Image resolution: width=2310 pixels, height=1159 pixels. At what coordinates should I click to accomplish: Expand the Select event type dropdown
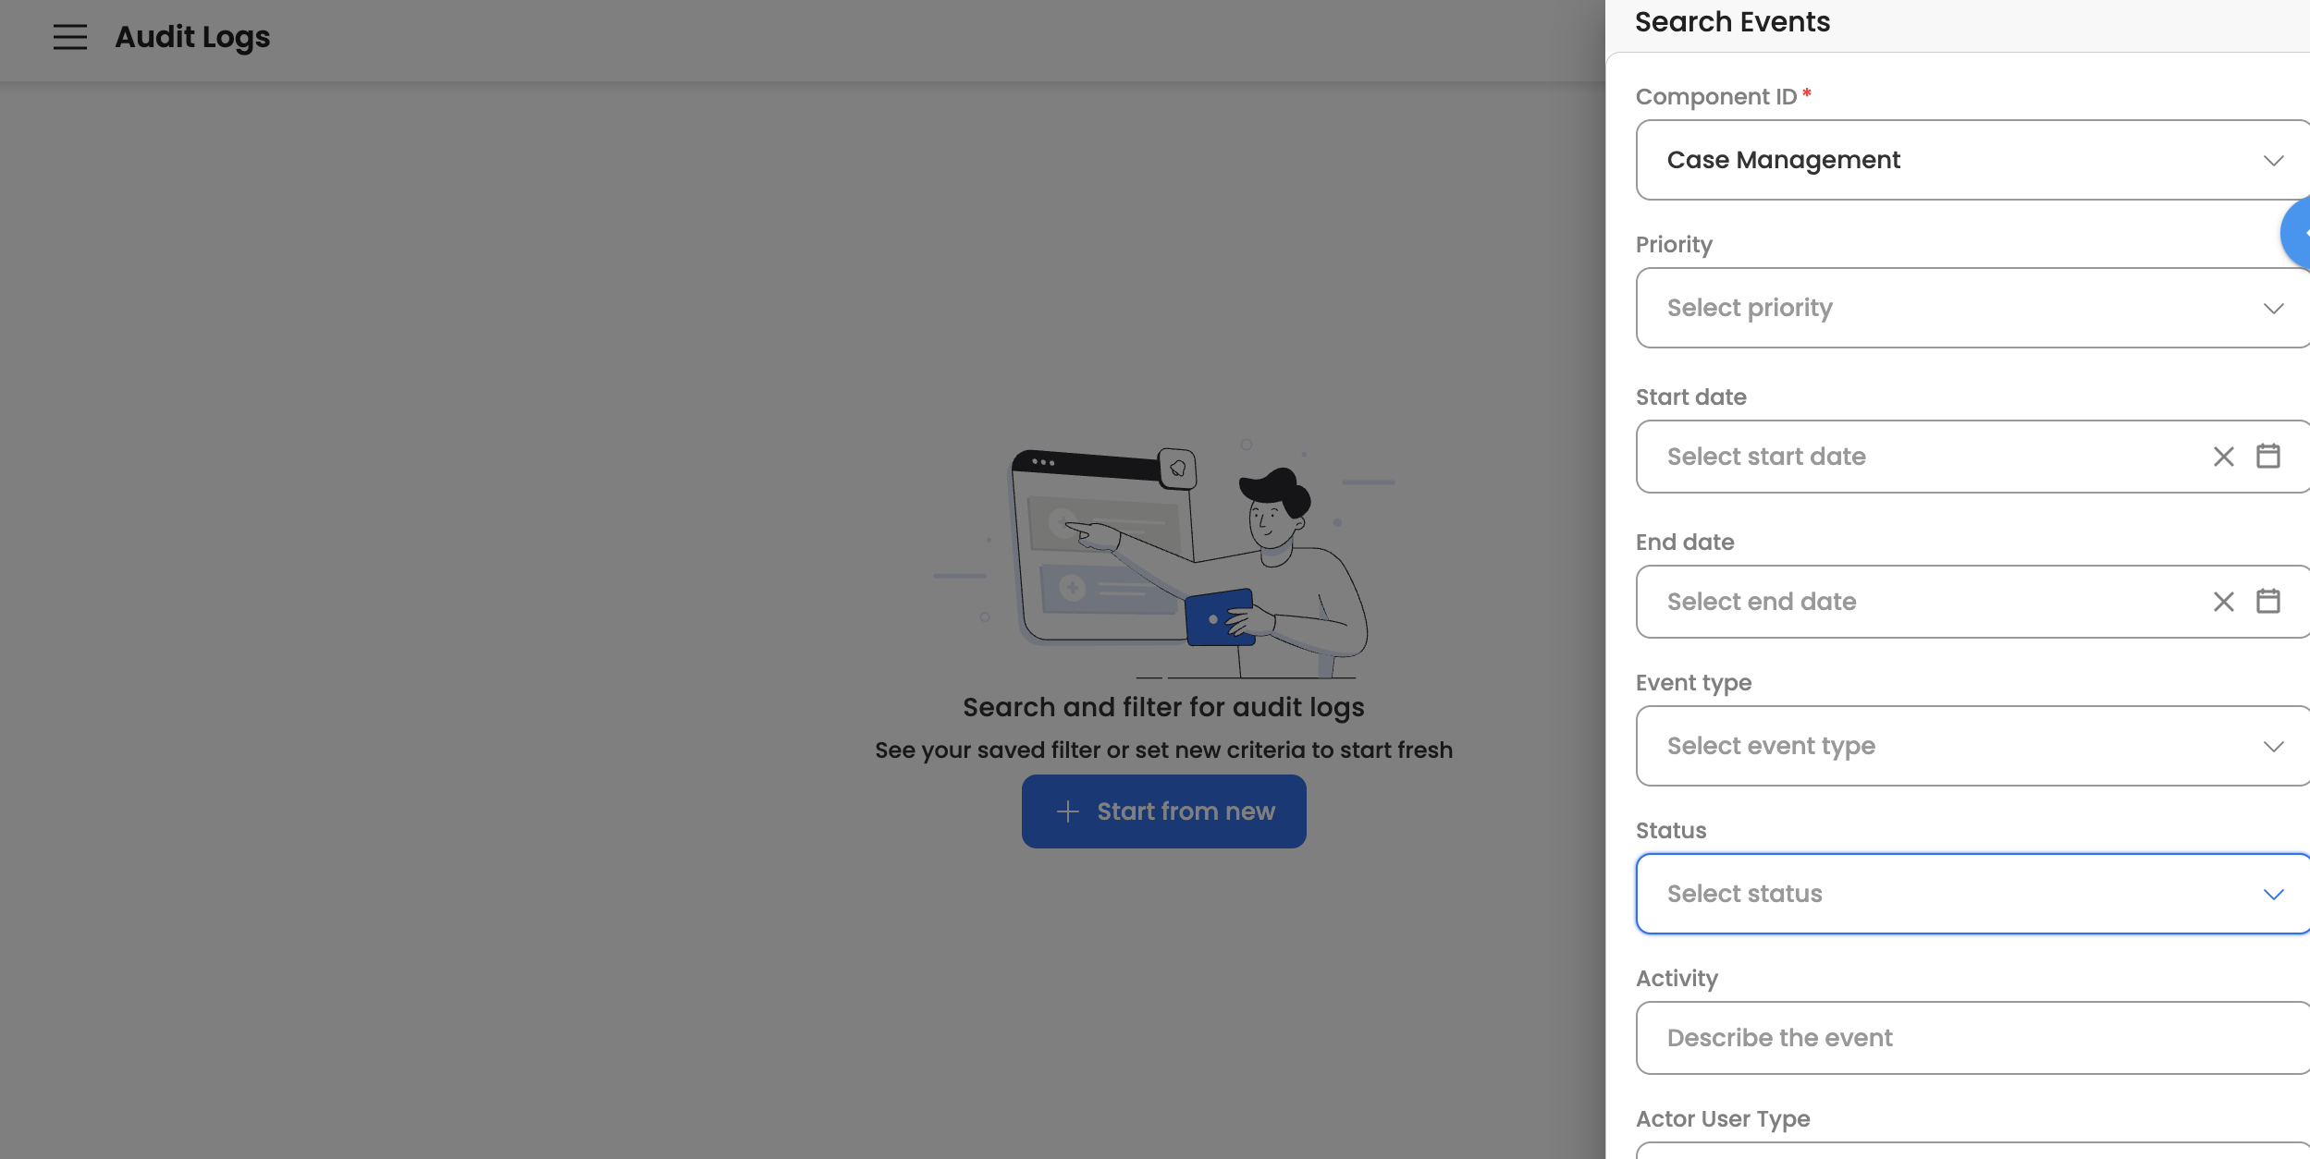pos(1942,746)
